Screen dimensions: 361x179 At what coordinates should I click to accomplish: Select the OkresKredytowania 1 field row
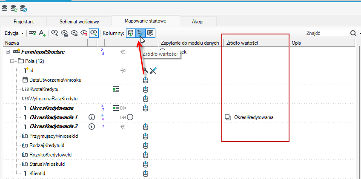click(x=53, y=117)
